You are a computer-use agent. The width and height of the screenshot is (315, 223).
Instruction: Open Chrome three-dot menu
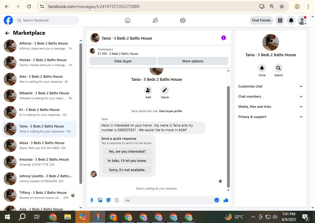(308, 6)
